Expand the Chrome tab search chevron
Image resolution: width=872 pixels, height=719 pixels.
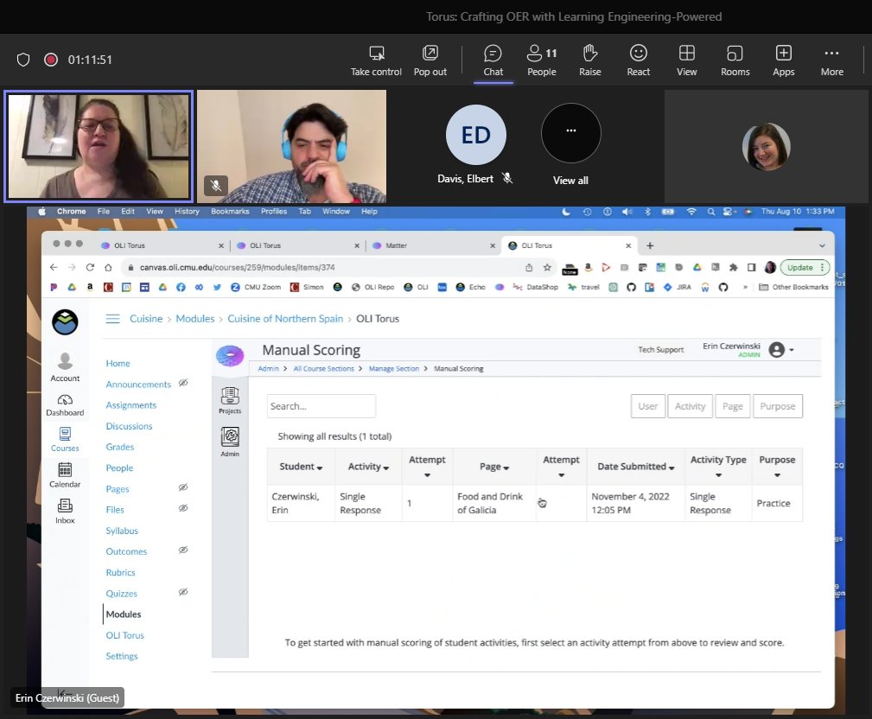(822, 245)
